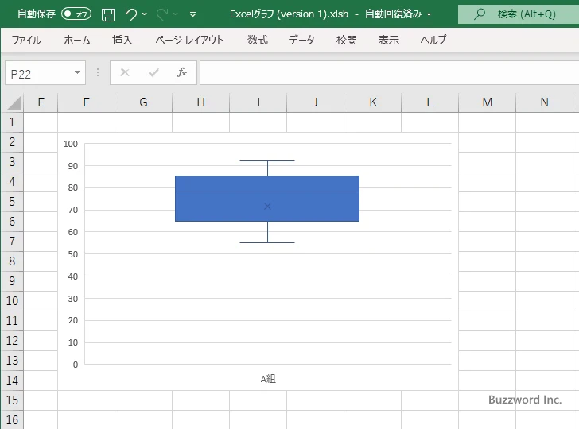This screenshot has height=429, width=579.
Task: Select column L header
Action: tap(429, 102)
